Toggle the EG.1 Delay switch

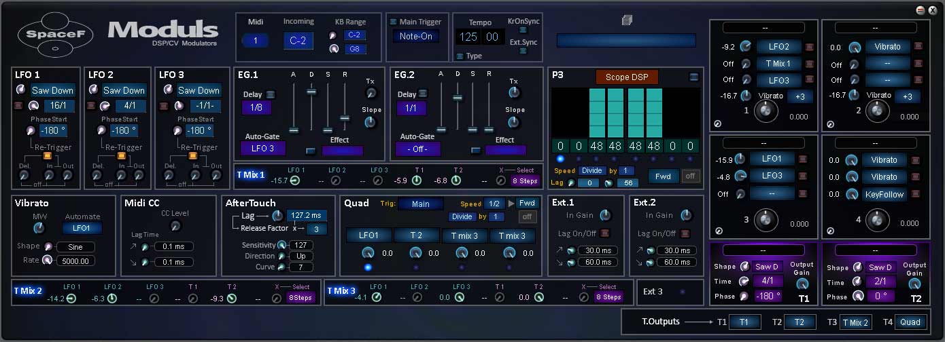271,94
